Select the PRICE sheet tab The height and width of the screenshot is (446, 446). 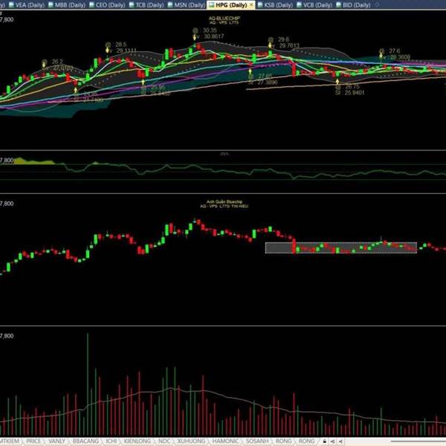click(x=33, y=441)
